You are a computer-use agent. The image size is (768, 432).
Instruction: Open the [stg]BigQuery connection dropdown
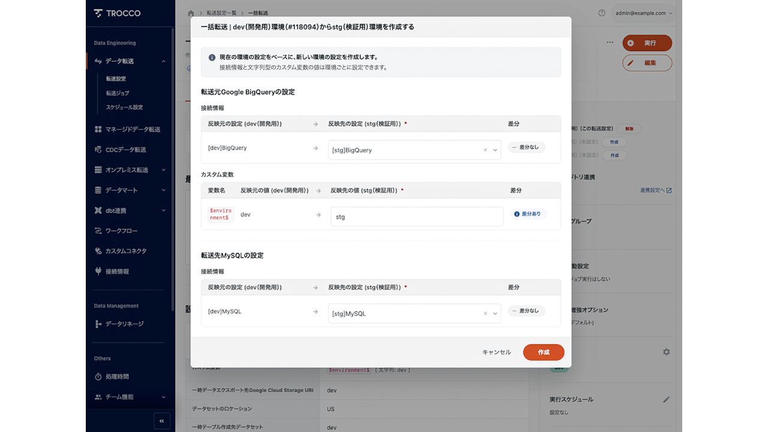tap(496, 150)
